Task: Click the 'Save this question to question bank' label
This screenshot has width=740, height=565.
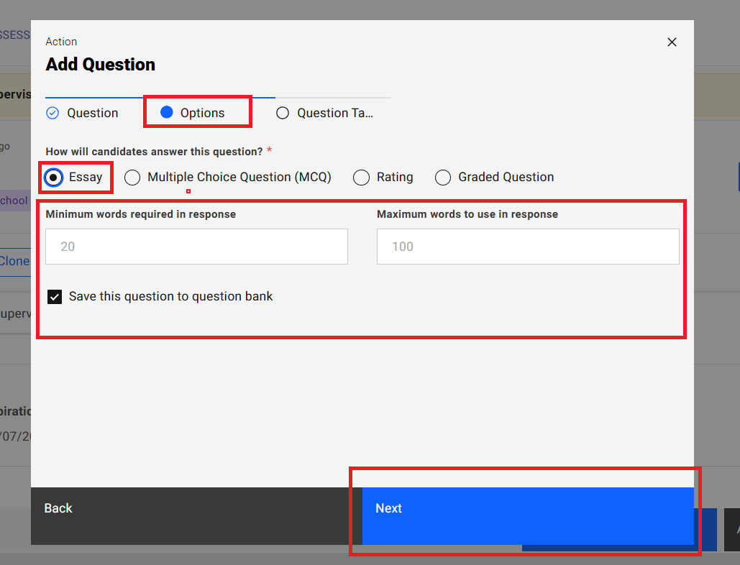Action: [x=170, y=296]
